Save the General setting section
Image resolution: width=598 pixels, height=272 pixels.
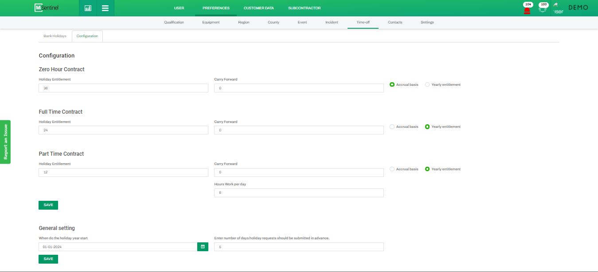48,259
